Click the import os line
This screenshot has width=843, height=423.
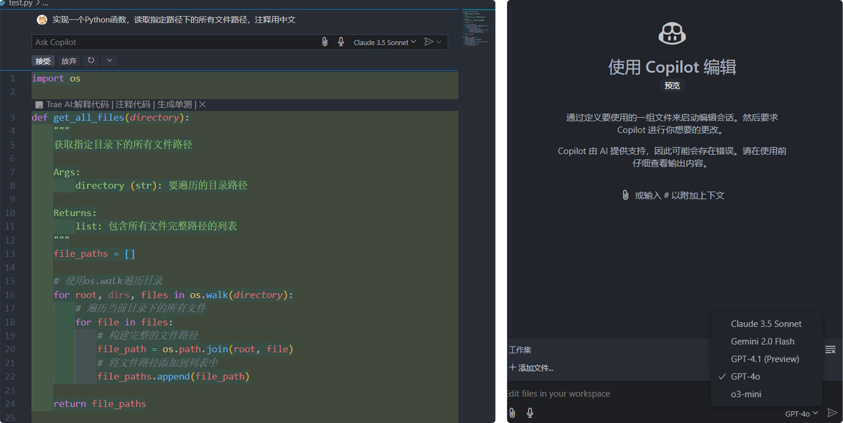56,78
